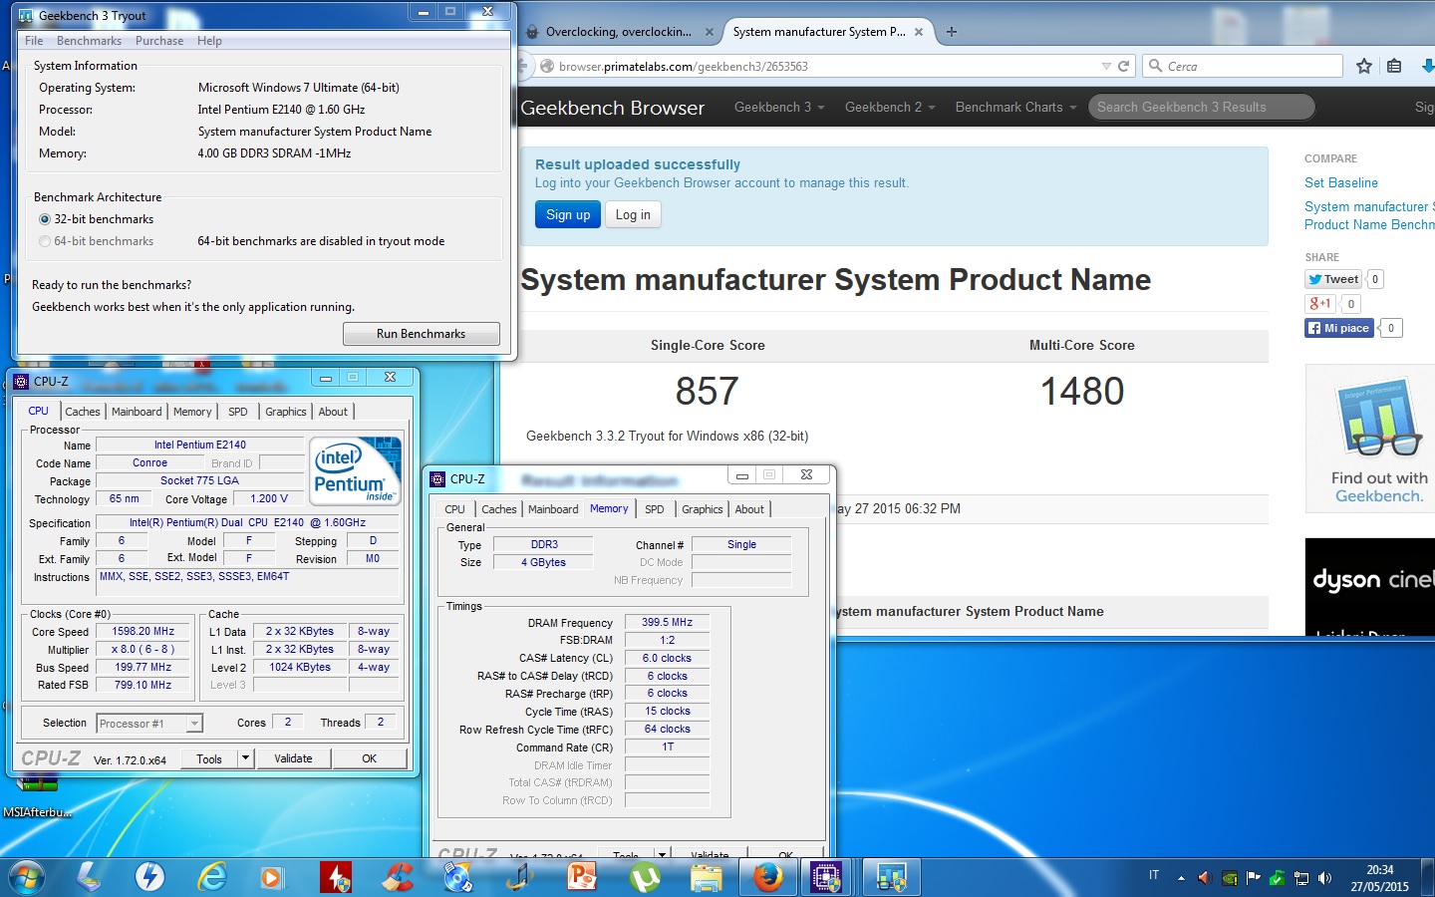Open Internet Explorer from the taskbar
The image size is (1435, 897).
[211, 877]
